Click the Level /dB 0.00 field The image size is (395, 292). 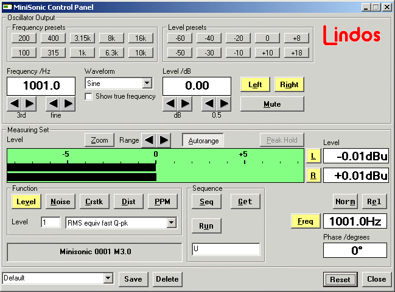197,86
